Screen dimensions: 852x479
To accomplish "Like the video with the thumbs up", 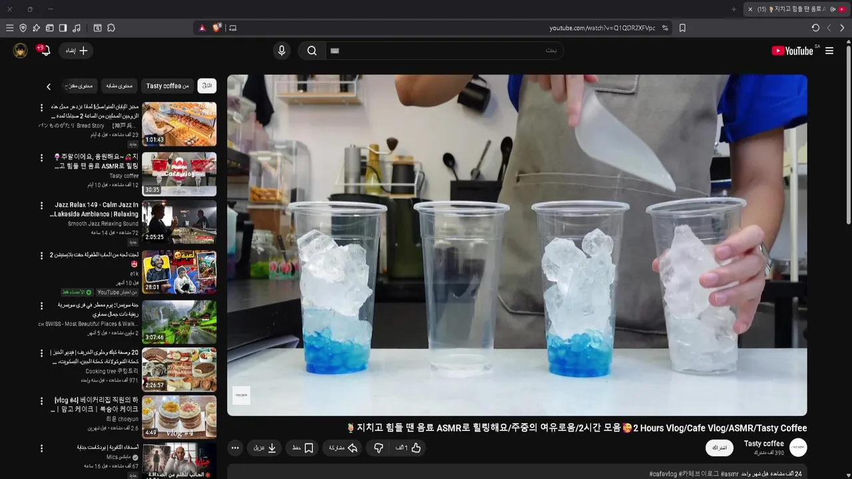I will [x=409, y=448].
